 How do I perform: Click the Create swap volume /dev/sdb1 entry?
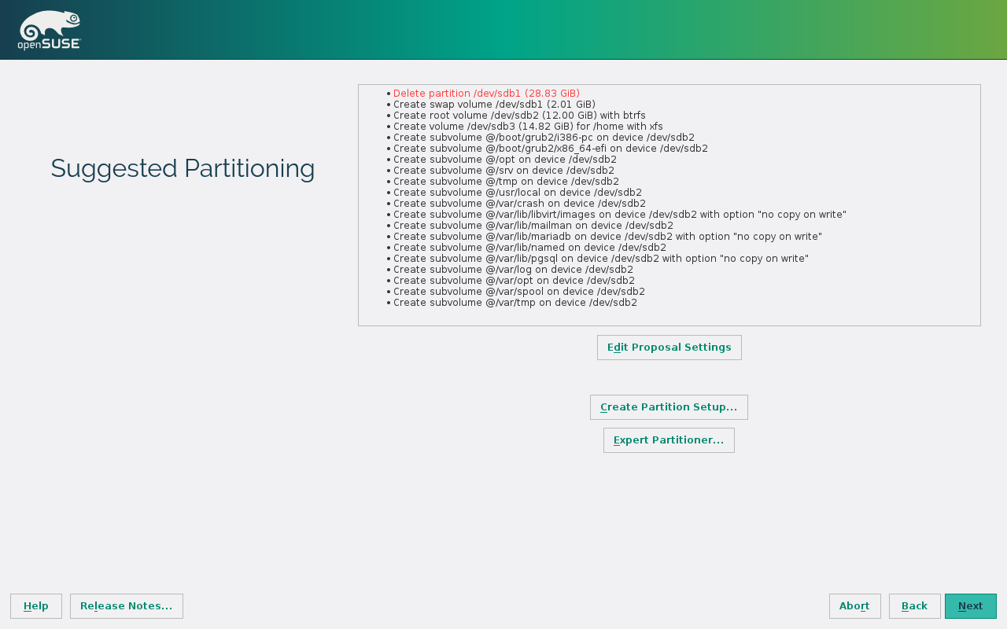coord(494,105)
